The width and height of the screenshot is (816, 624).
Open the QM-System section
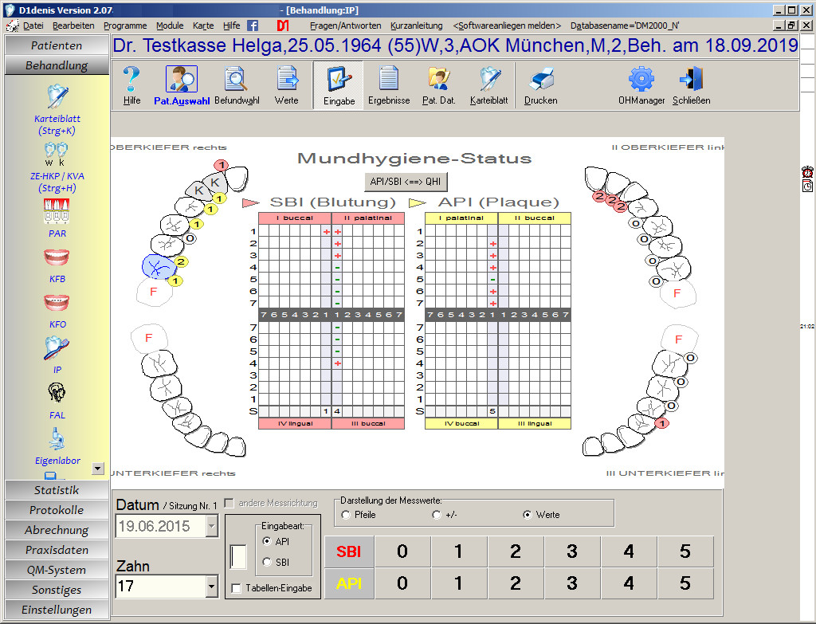tap(57, 570)
